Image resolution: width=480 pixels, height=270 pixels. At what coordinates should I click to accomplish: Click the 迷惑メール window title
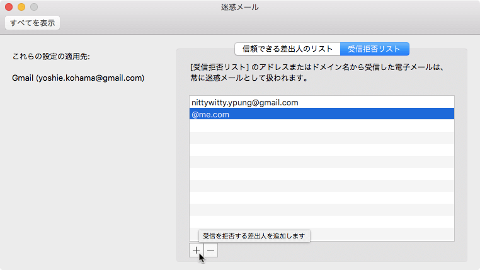pos(240,7)
